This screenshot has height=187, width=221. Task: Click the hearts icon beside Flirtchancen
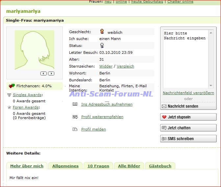pos(12,86)
